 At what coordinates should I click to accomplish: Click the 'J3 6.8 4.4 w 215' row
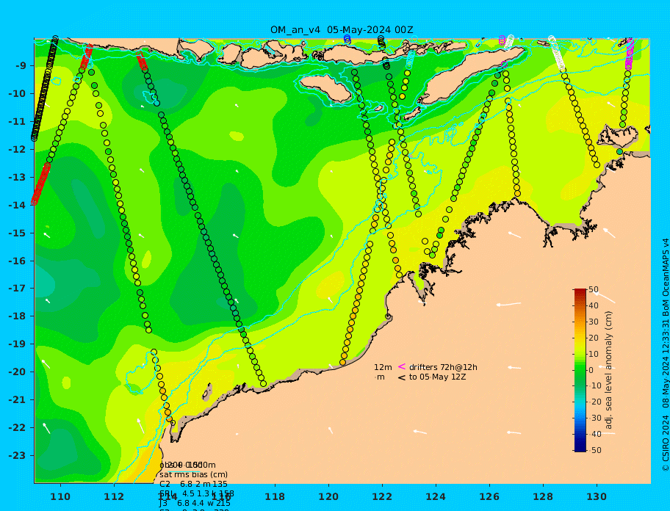click(195, 504)
